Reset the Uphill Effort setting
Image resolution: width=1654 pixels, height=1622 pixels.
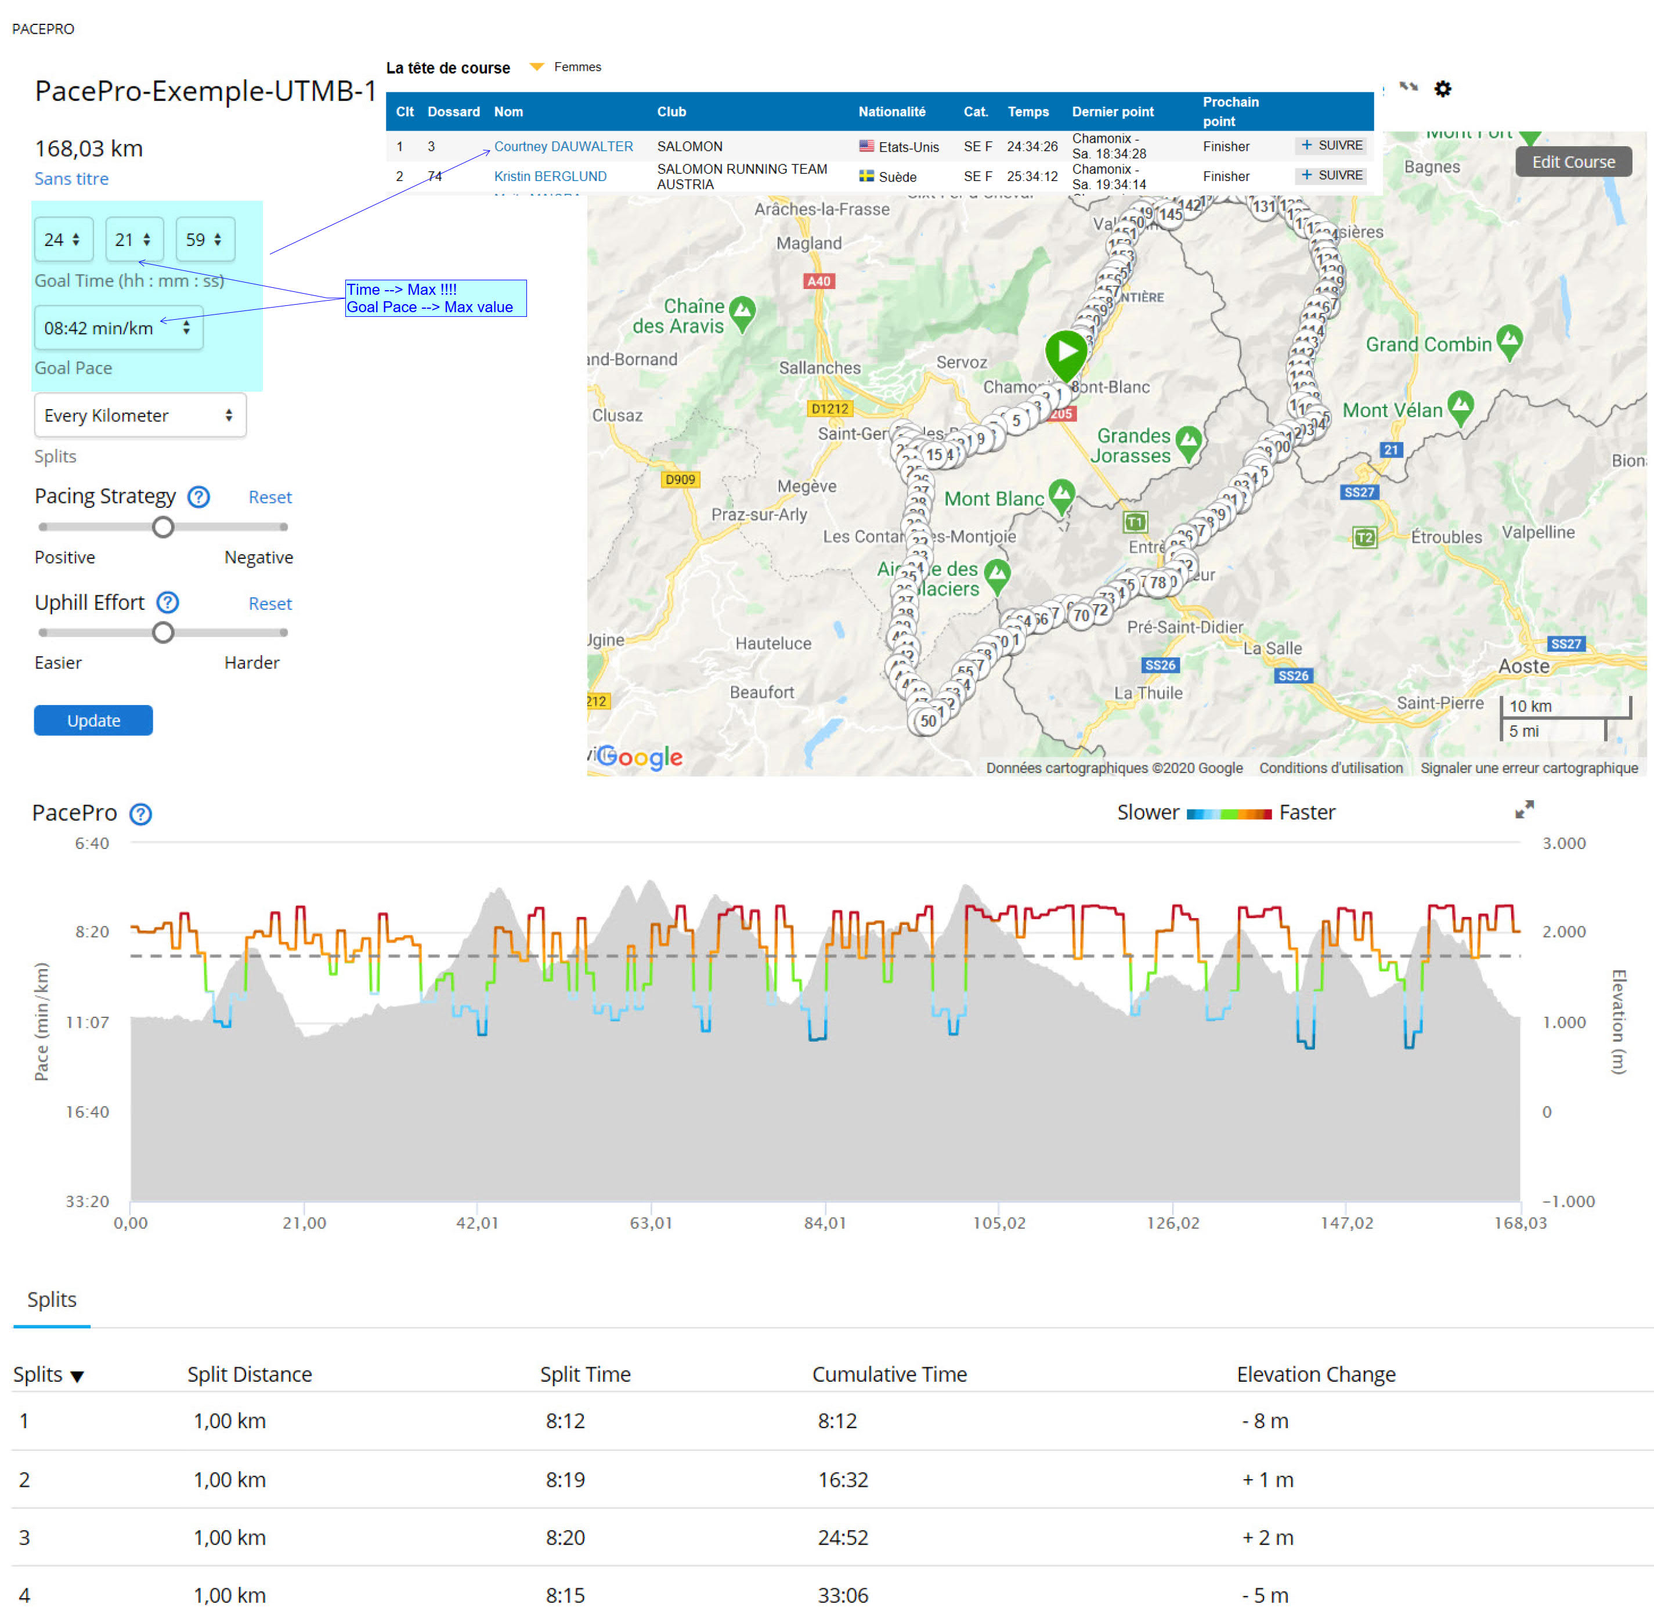click(269, 604)
